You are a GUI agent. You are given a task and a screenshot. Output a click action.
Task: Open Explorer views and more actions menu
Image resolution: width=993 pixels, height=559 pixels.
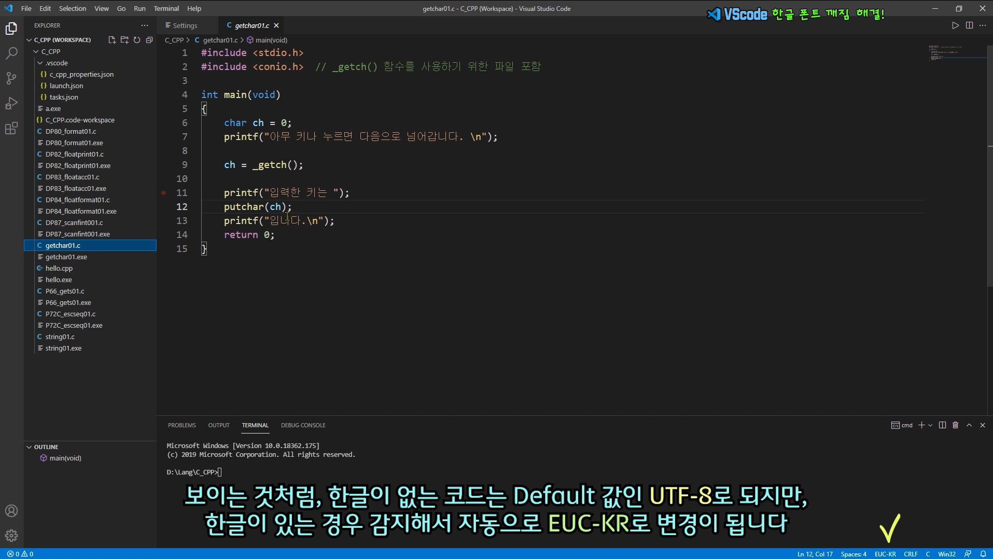(145, 25)
